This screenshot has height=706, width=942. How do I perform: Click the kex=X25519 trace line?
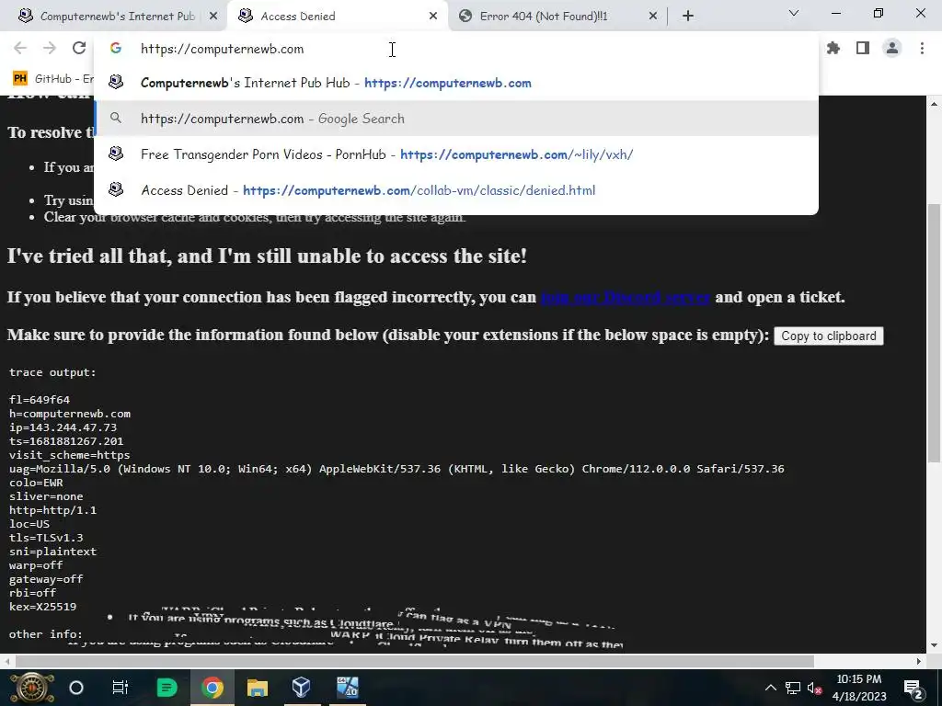pyautogui.click(x=42, y=607)
